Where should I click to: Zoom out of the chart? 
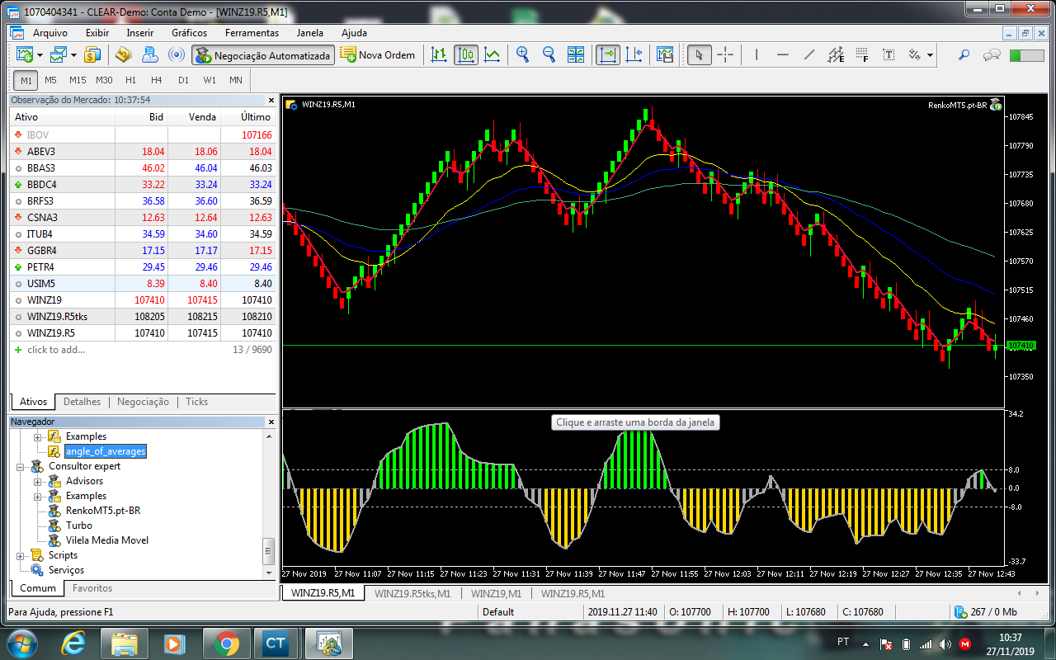[x=549, y=55]
